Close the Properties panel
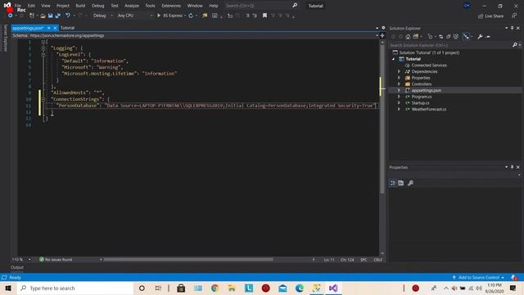 (x=518, y=167)
